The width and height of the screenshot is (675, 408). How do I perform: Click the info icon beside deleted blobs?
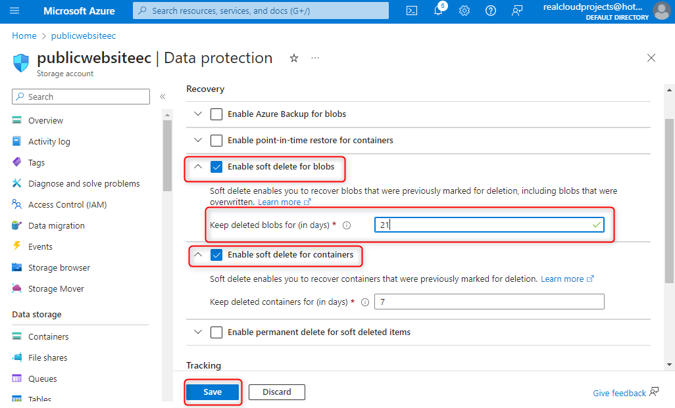[x=347, y=225]
